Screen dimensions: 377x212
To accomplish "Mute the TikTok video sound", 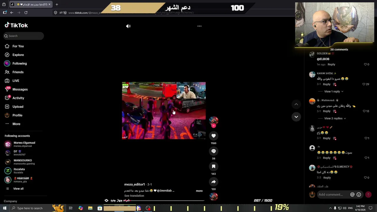I will pyautogui.click(x=128, y=26).
